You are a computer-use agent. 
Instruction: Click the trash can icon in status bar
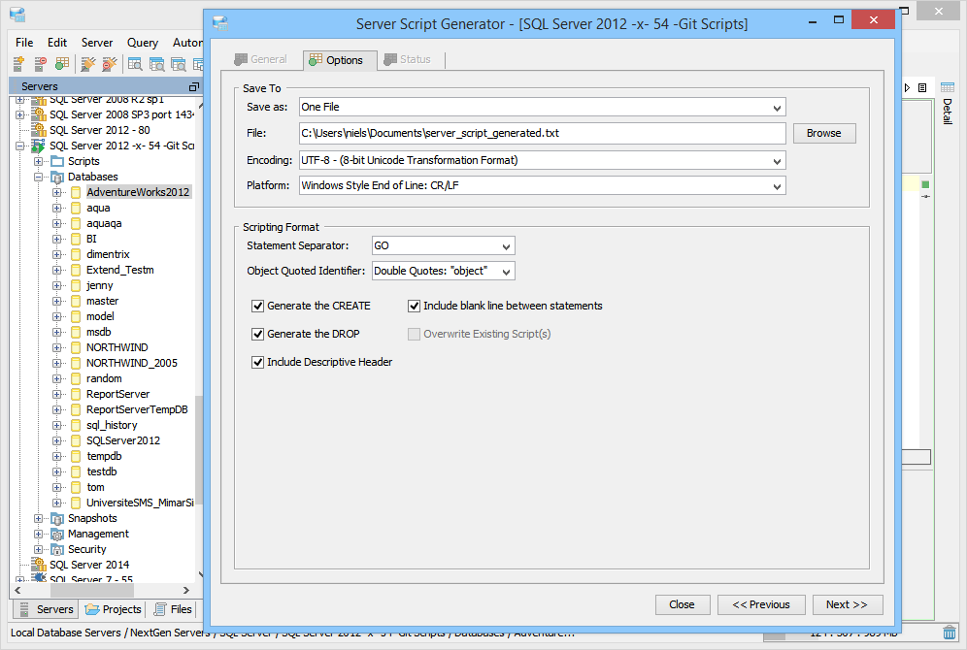(x=950, y=633)
